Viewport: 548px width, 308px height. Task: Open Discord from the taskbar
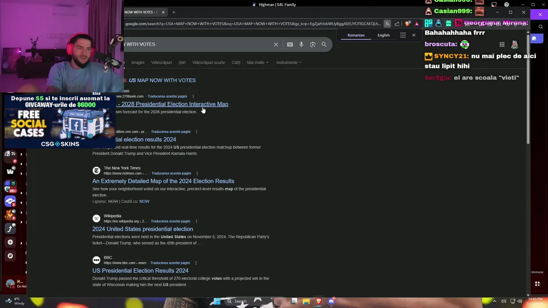[x=331, y=301]
